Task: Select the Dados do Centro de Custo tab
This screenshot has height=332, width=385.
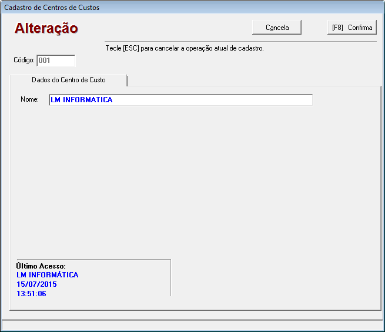Action: click(69, 80)
